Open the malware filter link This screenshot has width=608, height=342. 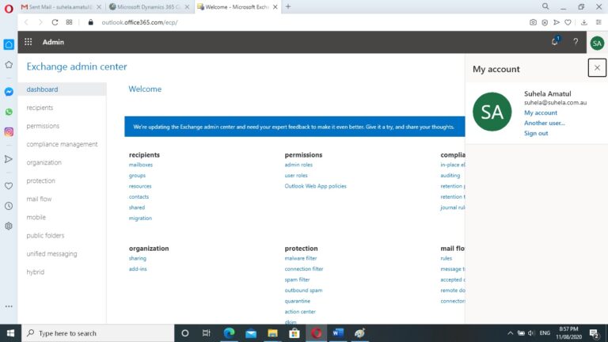[x=301, y=258]
